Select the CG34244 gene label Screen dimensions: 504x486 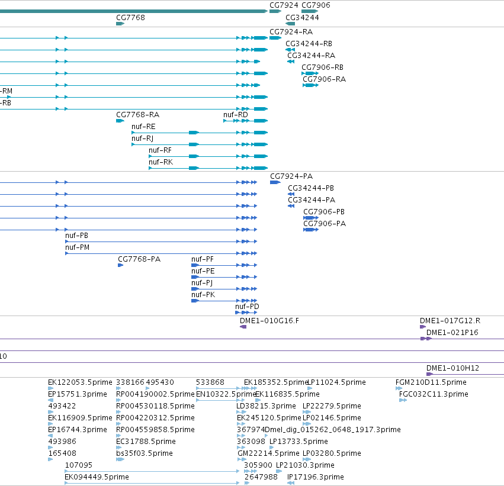[302, 17]
